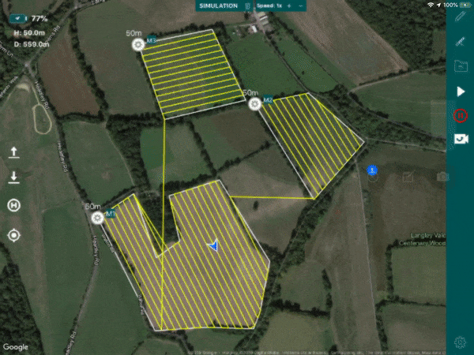Toggle the icon next to SIMULATION label
Viewport: 474px width, 355px height.
(x=247, y=6)
